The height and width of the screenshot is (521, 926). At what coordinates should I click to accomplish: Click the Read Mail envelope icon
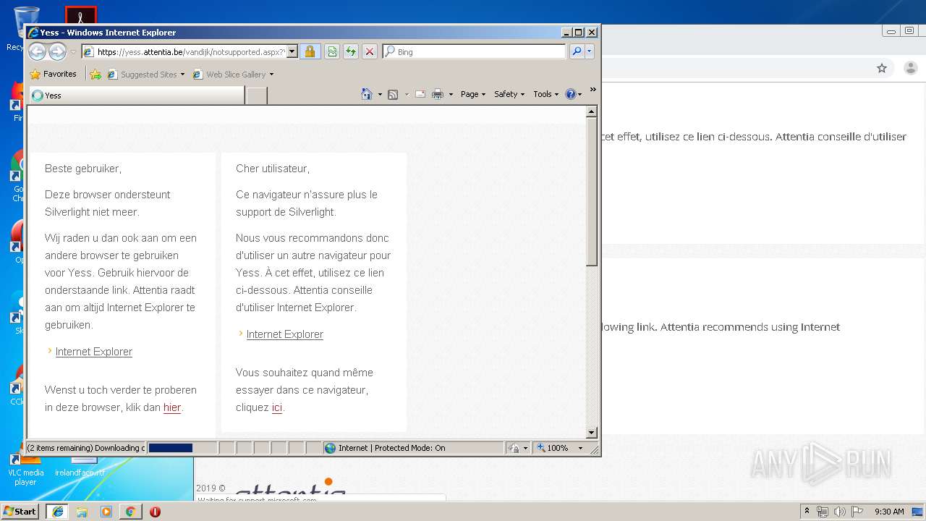[x=420, y=94]
